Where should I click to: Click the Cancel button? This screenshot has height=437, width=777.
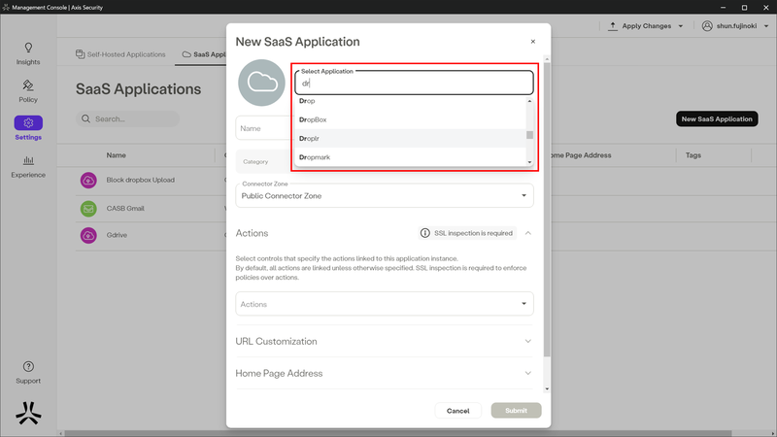pyautogui.click(x=457, y=411)
